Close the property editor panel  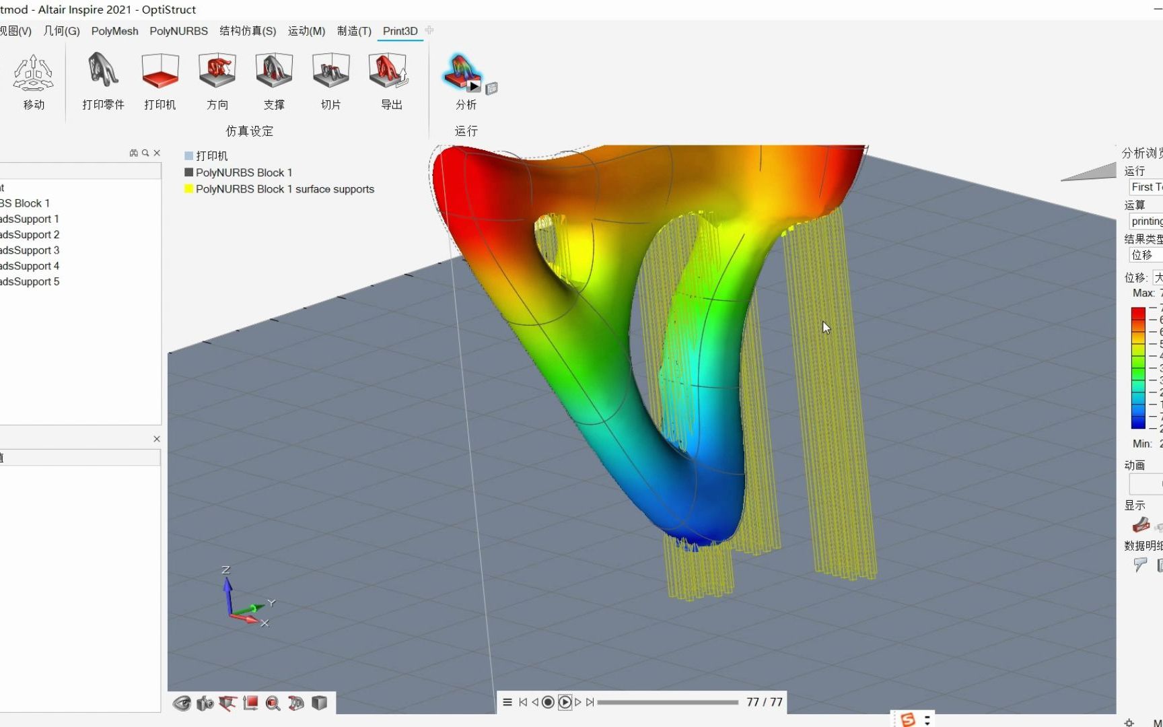(157, 439)
